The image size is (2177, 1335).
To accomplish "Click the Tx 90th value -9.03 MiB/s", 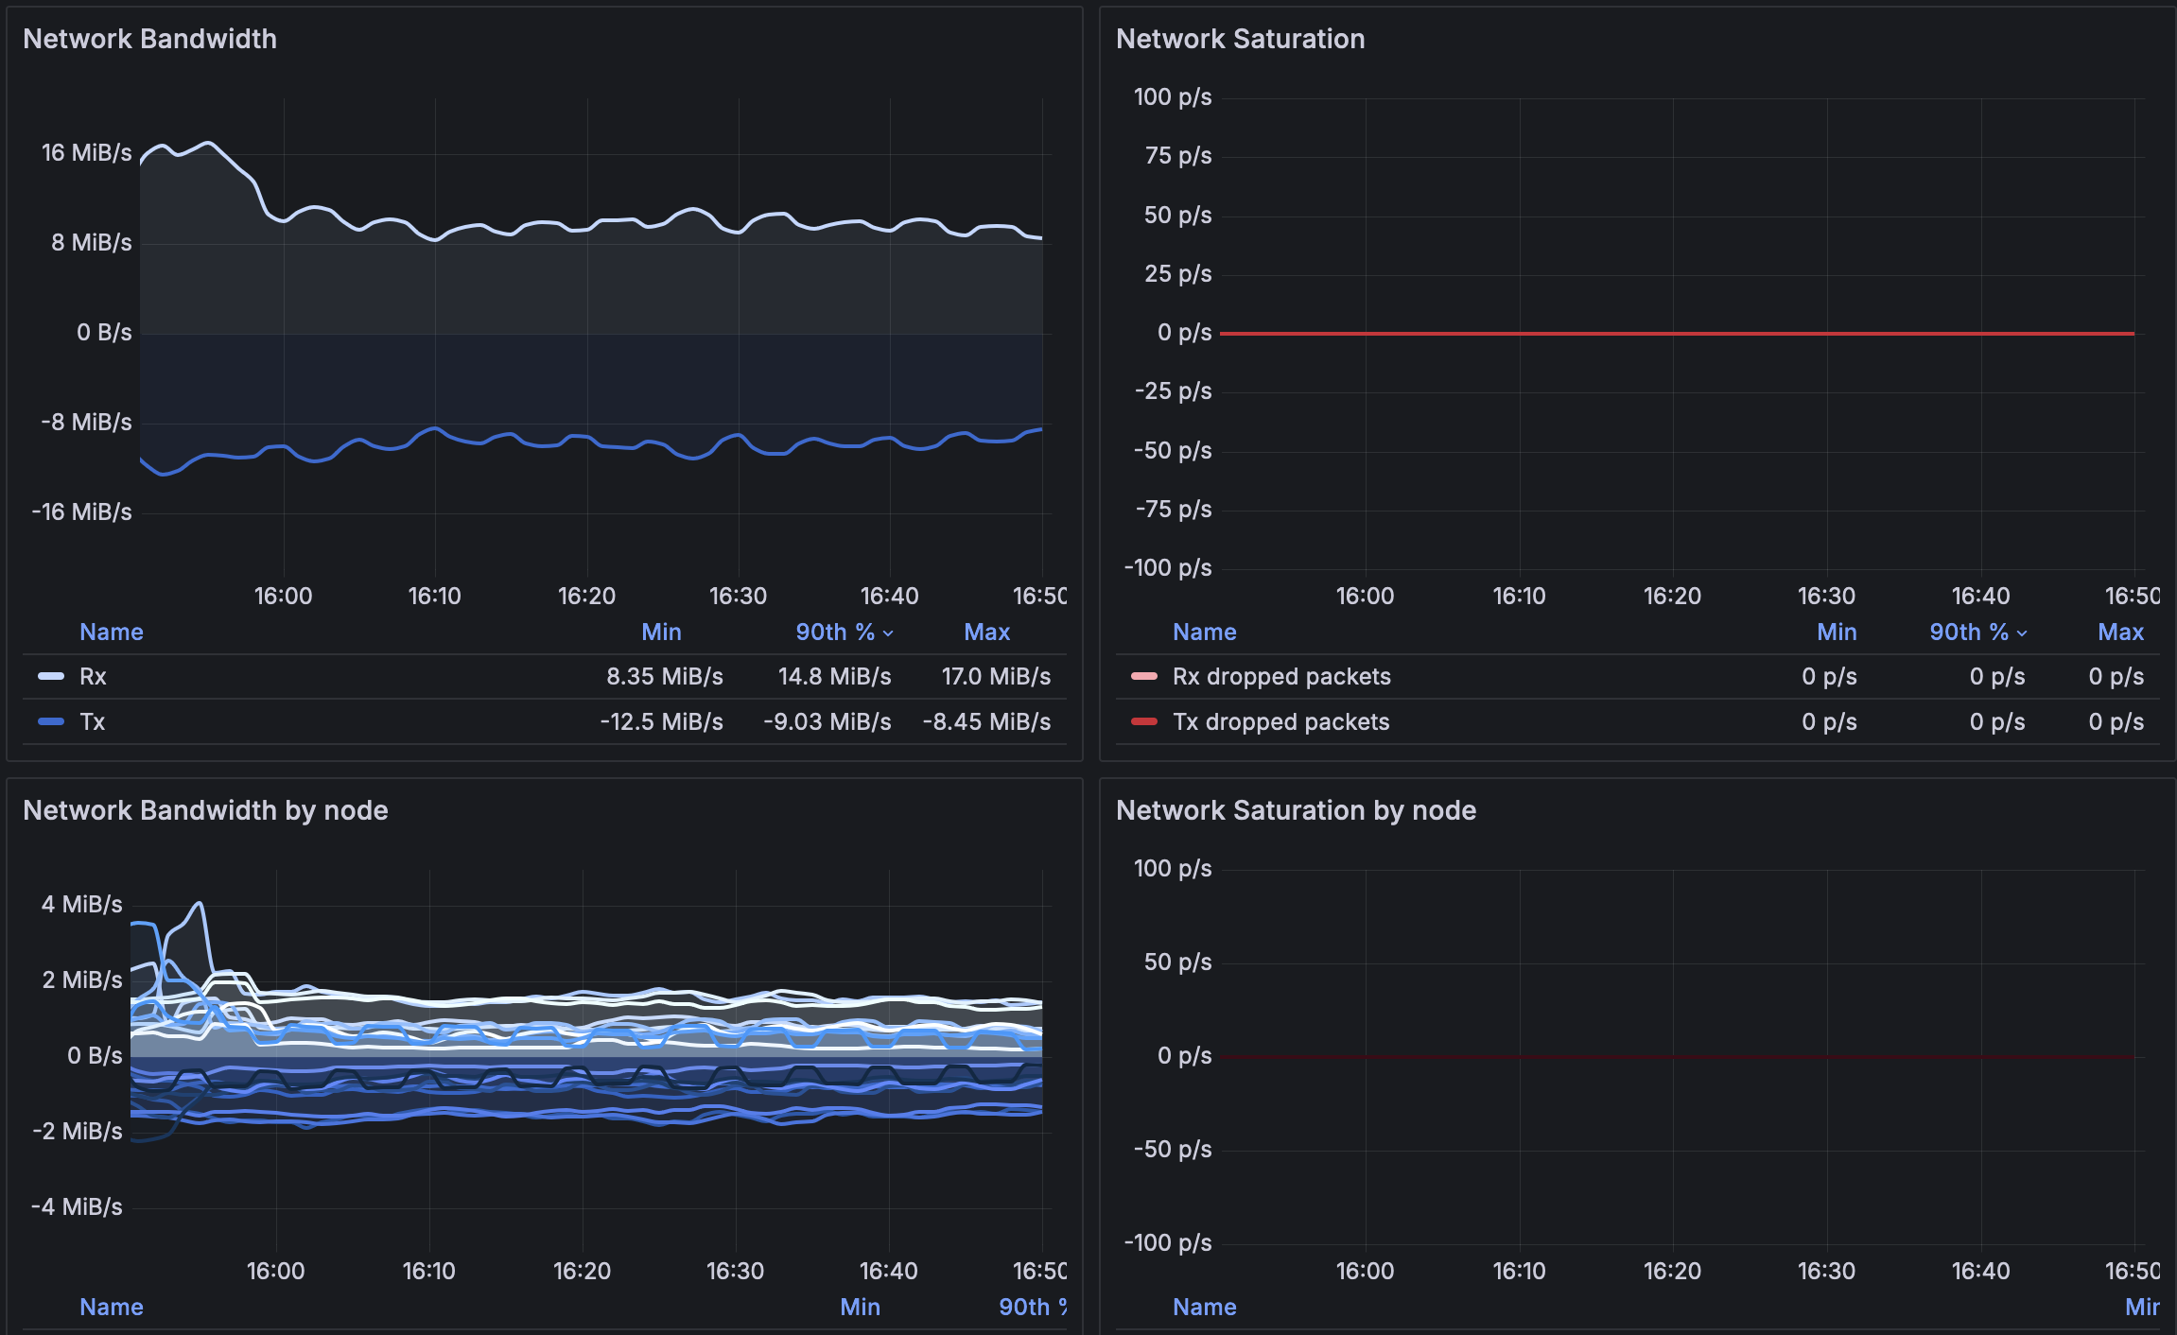I will (x=827, y=721).
